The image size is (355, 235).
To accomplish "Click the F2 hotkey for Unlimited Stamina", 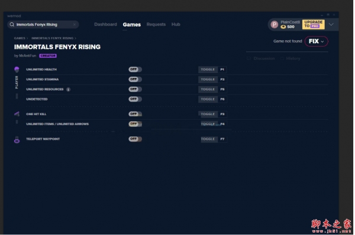I will (222, 80).
